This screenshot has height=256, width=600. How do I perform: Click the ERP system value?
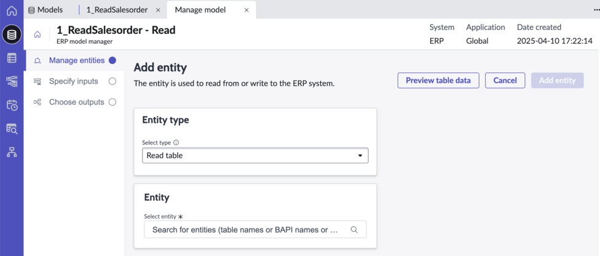(x=436, y=41)
